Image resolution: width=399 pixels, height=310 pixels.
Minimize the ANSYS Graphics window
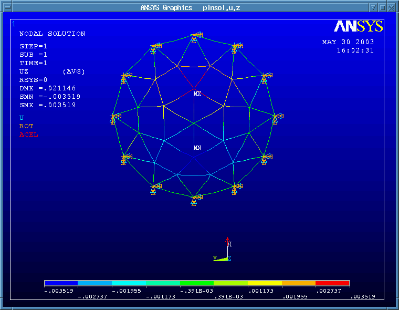[x=373, y=8]
